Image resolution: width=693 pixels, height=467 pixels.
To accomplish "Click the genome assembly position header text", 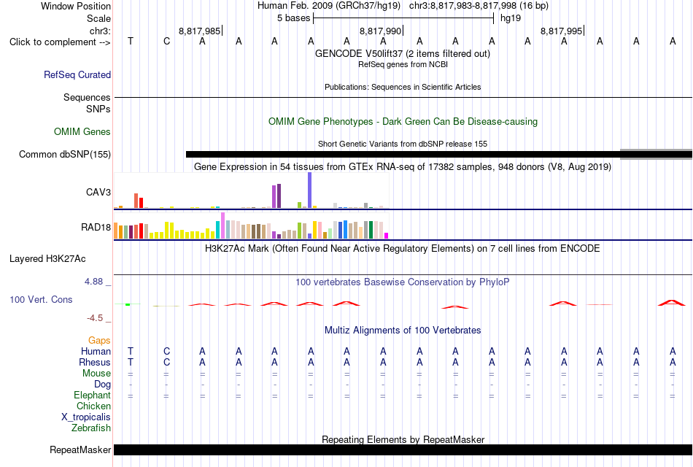I will pos(403,6).
